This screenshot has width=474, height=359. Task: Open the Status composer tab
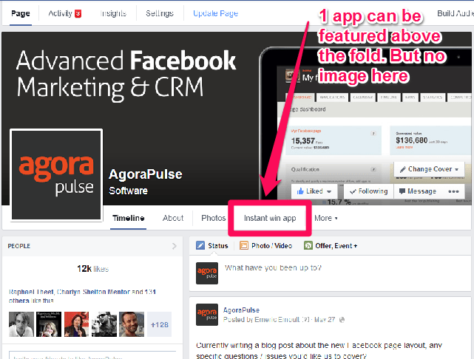click(212, 246)
